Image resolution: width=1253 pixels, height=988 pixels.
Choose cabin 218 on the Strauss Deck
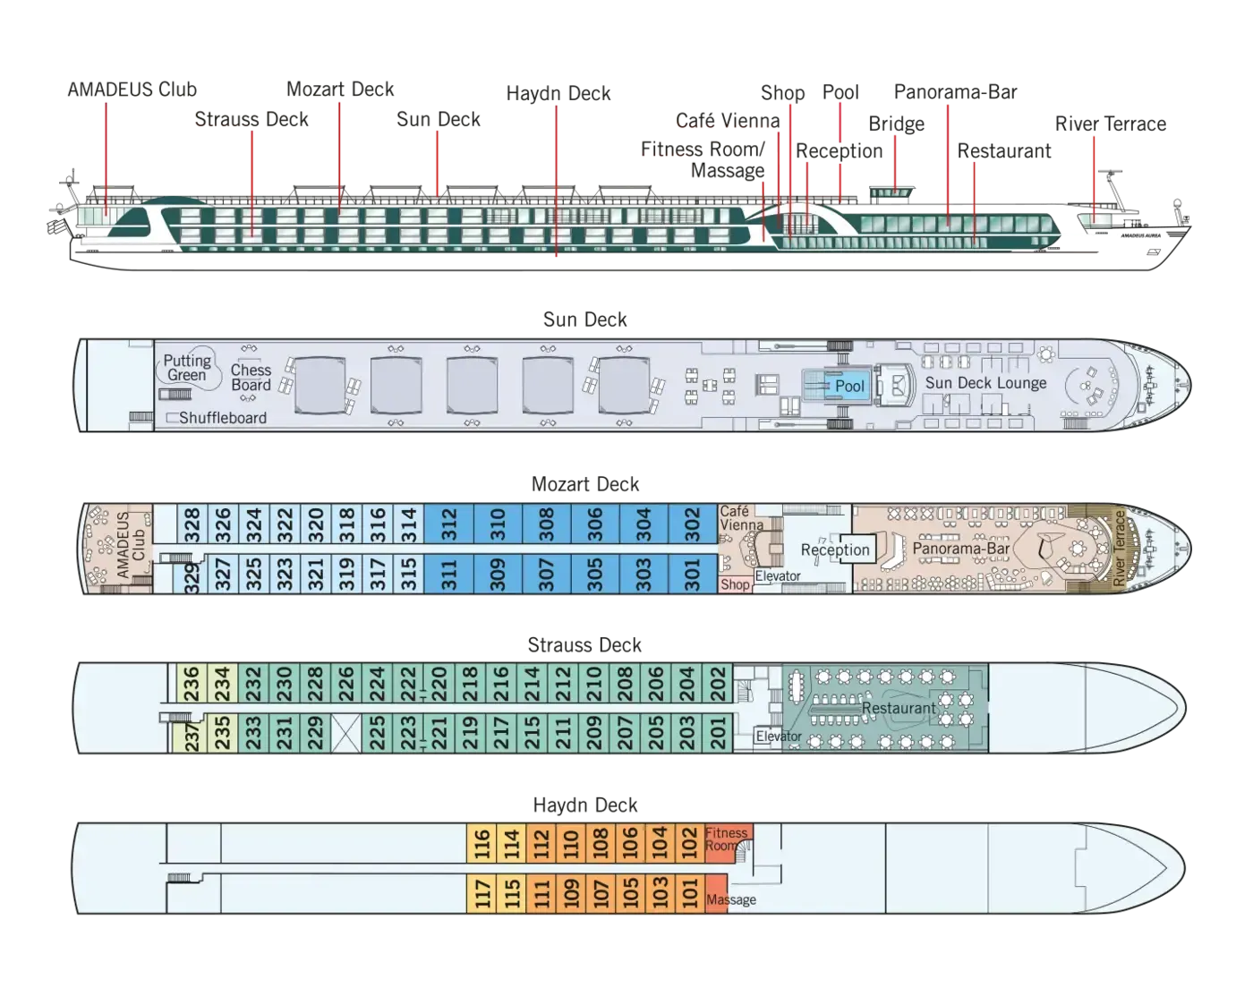coord(470,684)
